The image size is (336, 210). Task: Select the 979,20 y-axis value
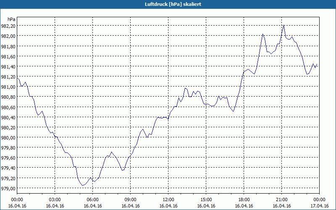(8, 178)
